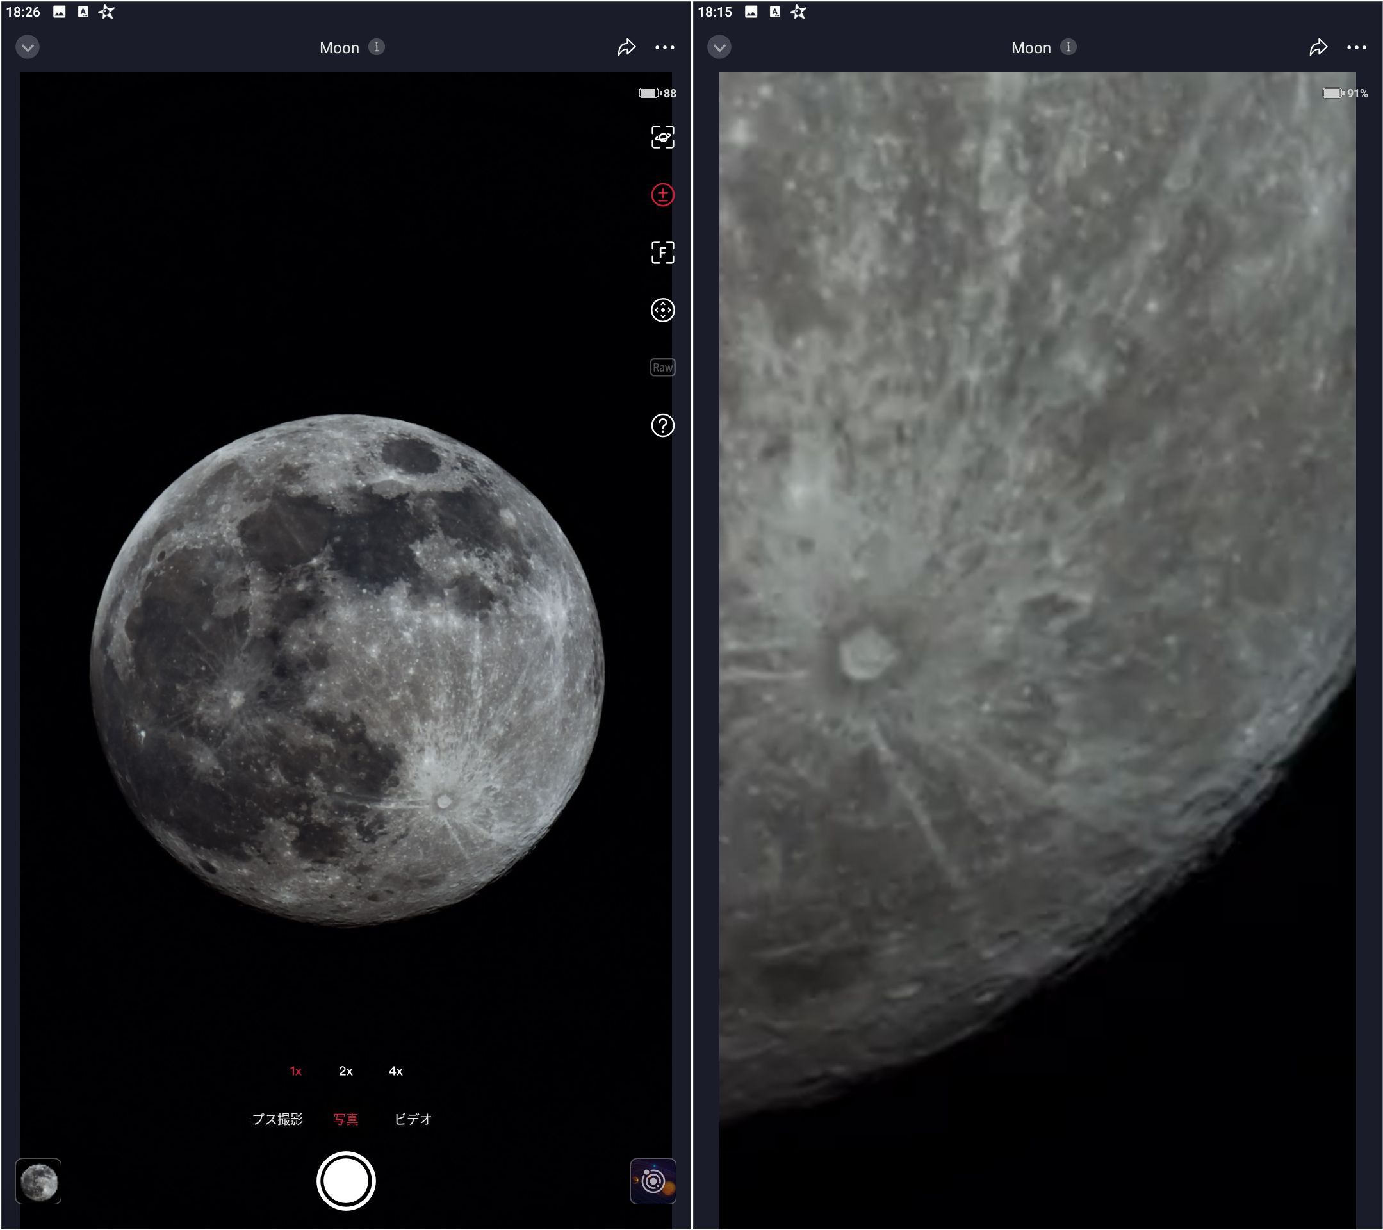
Task: Select the 写真 photo mode tab
Action: [x=346, y=1119]
